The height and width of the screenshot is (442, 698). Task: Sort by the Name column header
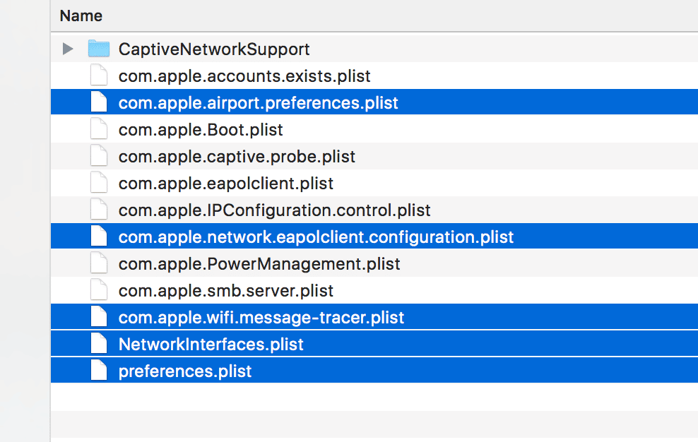(x=81, y=16)
